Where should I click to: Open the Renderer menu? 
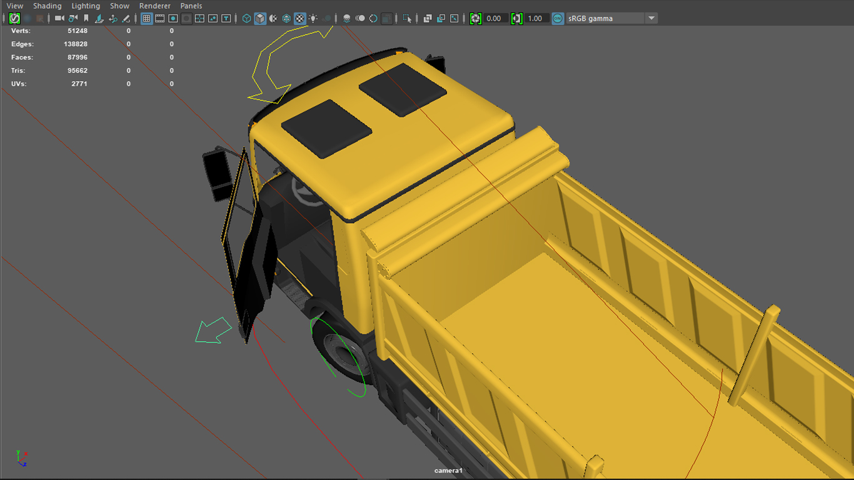[155, 6]
